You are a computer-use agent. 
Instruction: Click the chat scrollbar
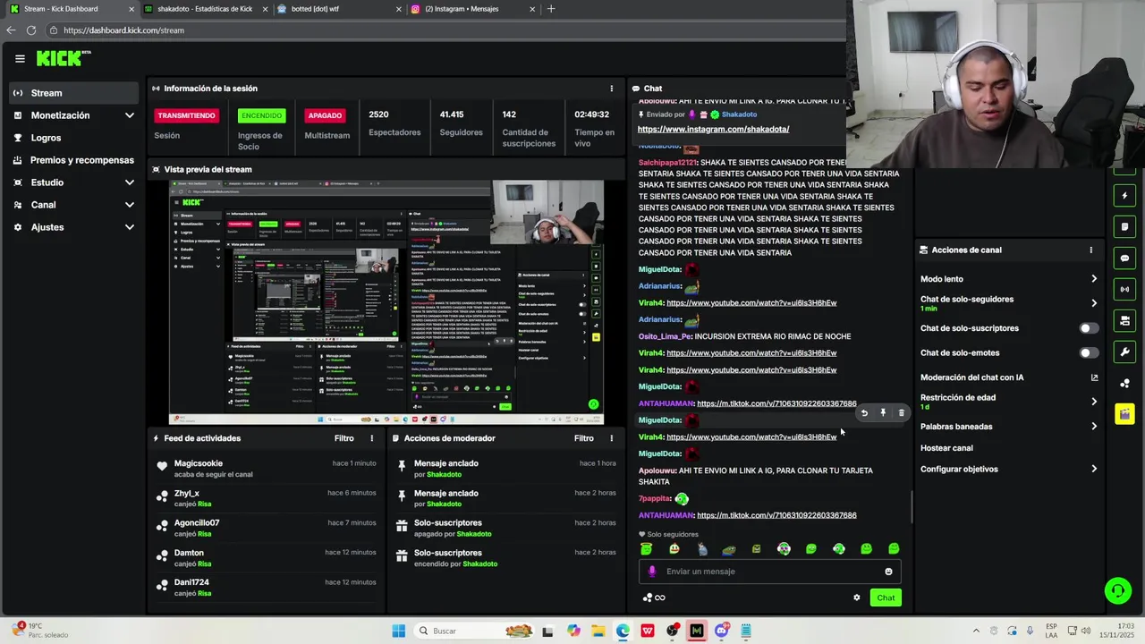(912, 507)
